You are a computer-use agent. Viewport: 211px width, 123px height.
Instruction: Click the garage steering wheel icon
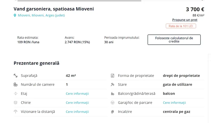point(112,102)
